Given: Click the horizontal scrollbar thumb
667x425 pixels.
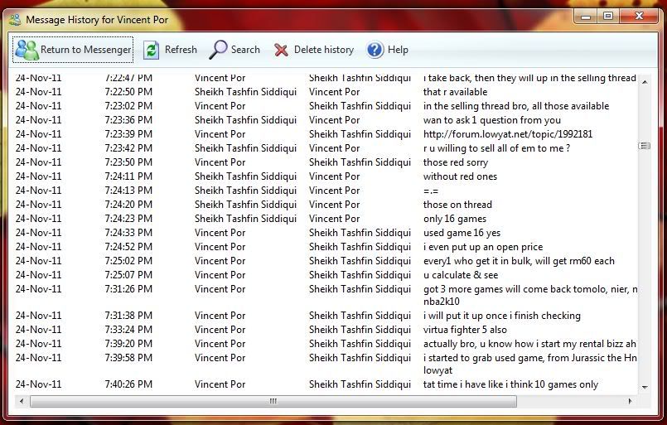Looking at the screenshot, I should 273,401.
